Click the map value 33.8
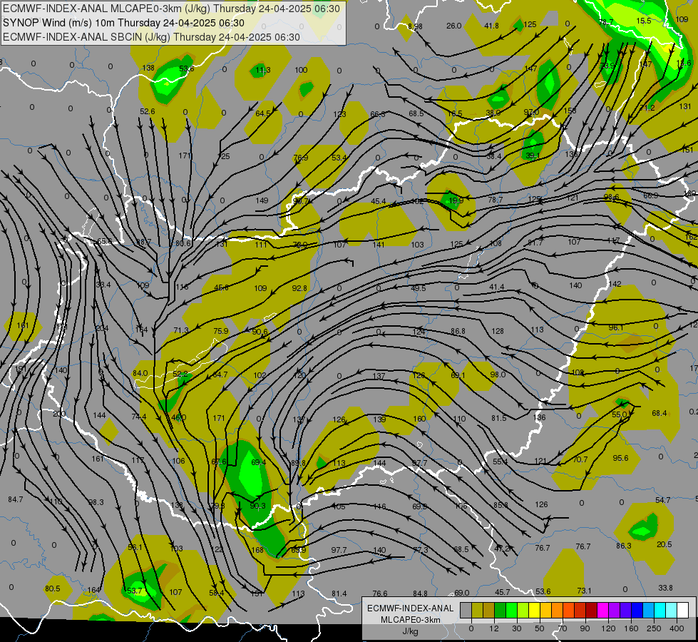The height and width of the screenshot is (642, 698). tap(665, 588)
